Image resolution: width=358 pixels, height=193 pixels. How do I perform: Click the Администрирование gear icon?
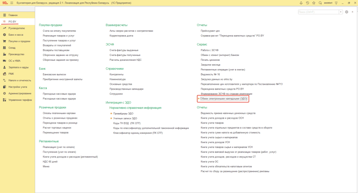tap(4, 94)
